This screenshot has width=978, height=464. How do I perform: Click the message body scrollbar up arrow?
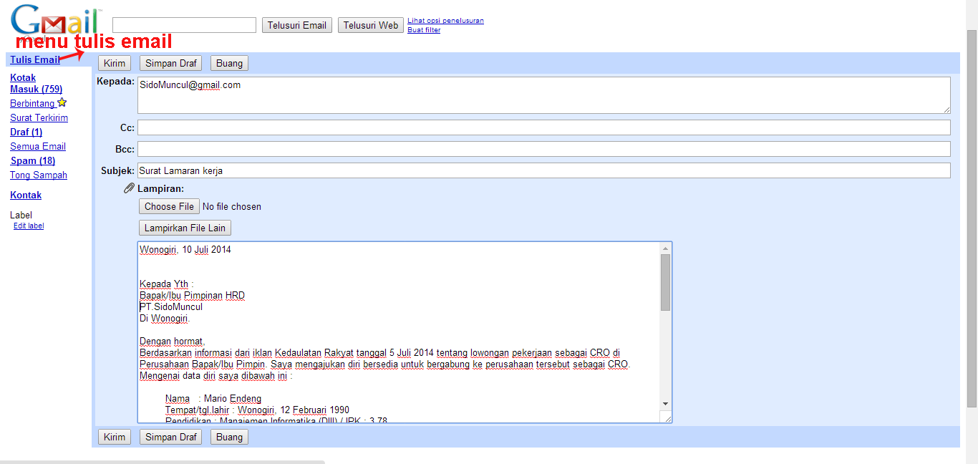point(666,248)
